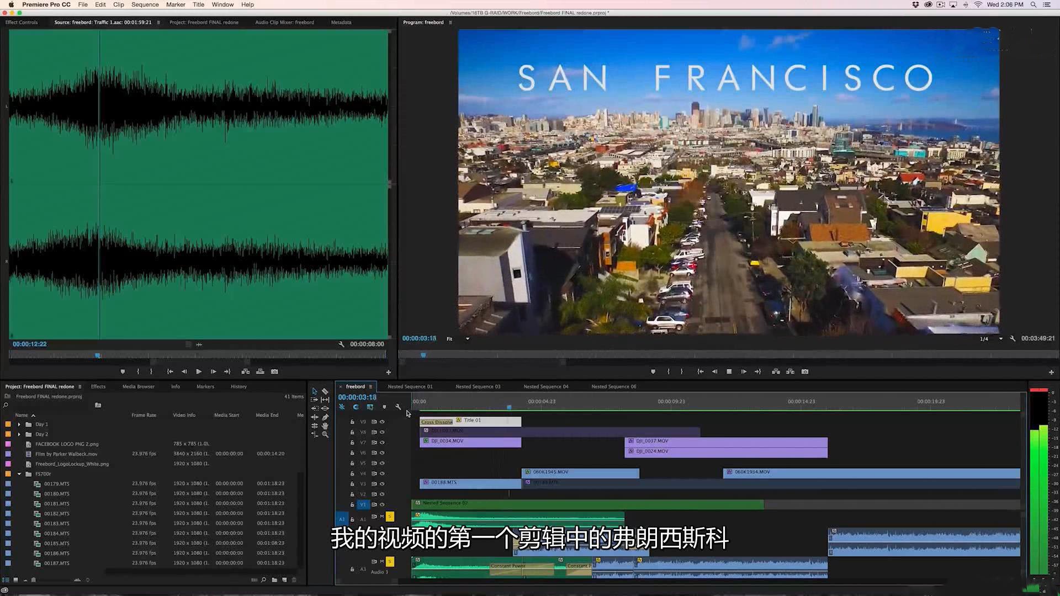Switch to Media Browser tab
The height and width of the screenshot is (596, 1060).
pyautogui.click(x=138, y=387)
